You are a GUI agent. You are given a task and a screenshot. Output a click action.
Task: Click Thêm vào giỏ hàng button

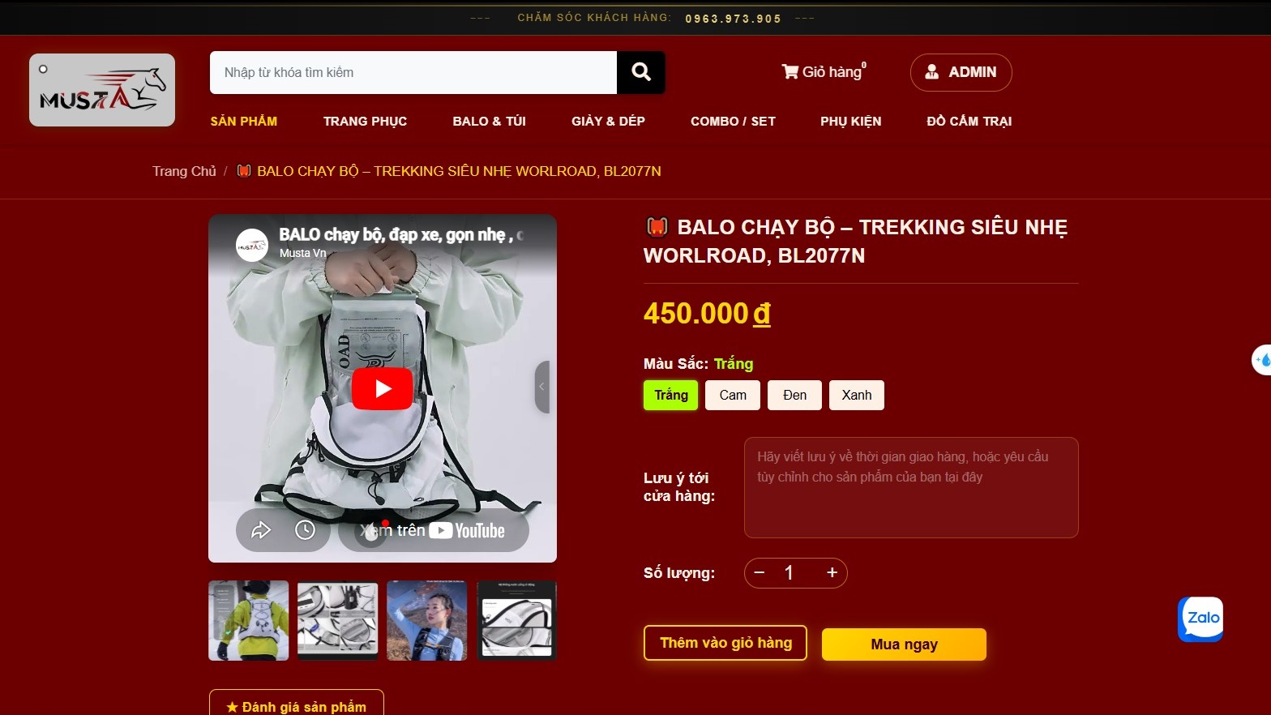pos(725,643)
